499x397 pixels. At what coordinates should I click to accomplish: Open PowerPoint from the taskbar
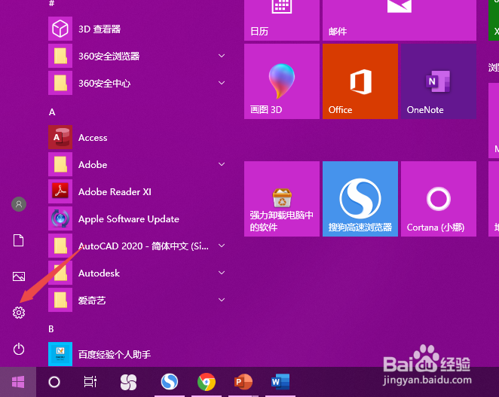[243, 382]
